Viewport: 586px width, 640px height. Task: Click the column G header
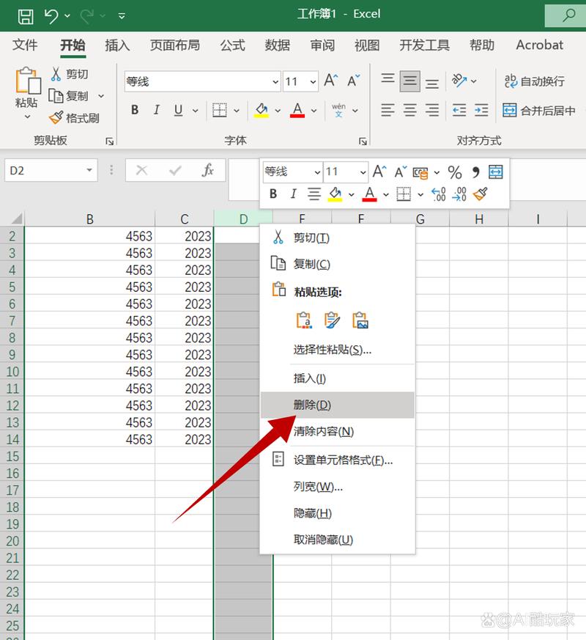[x=420, y=219]
